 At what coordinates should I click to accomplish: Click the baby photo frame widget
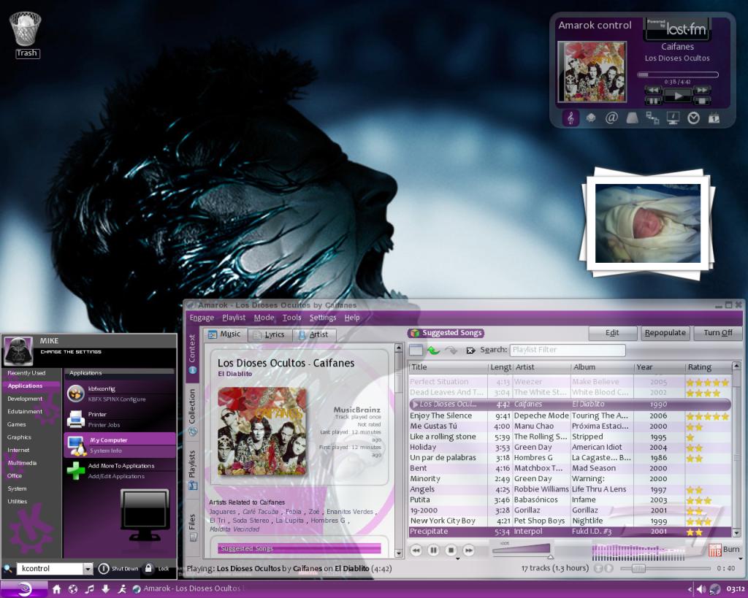647,223
